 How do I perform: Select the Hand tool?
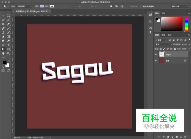3,53
